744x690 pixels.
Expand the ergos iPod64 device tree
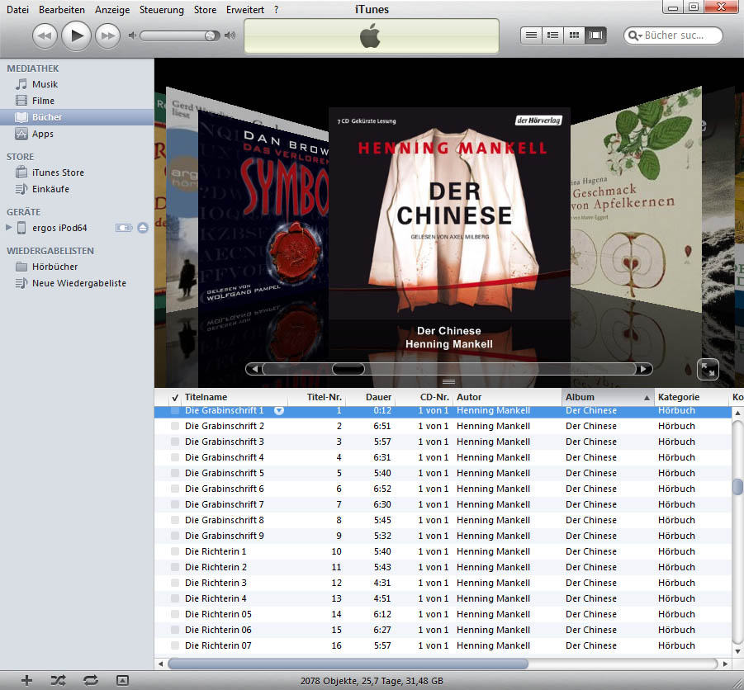point(8,228)
